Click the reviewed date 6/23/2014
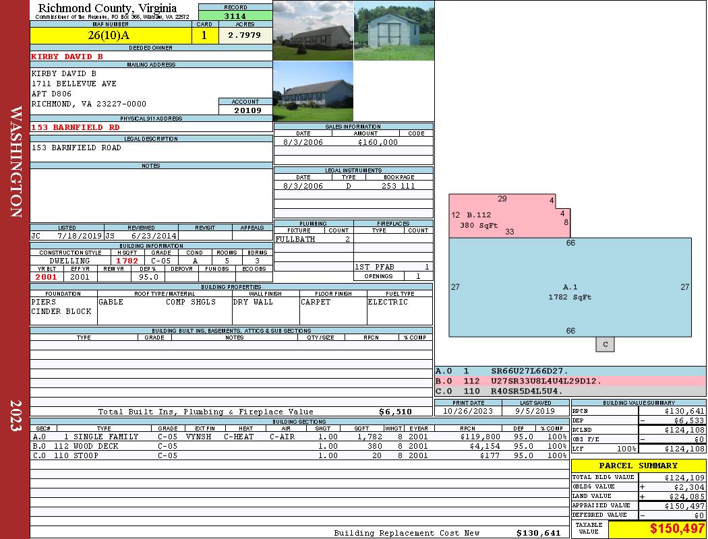Image resolution: width=708 pixels, height=539 pixels. click(x=154, y=236)
